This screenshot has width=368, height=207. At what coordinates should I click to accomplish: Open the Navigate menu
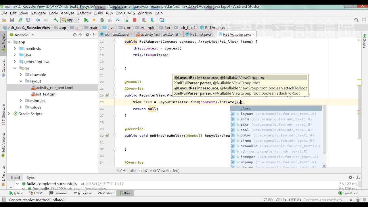pos(38,13)
